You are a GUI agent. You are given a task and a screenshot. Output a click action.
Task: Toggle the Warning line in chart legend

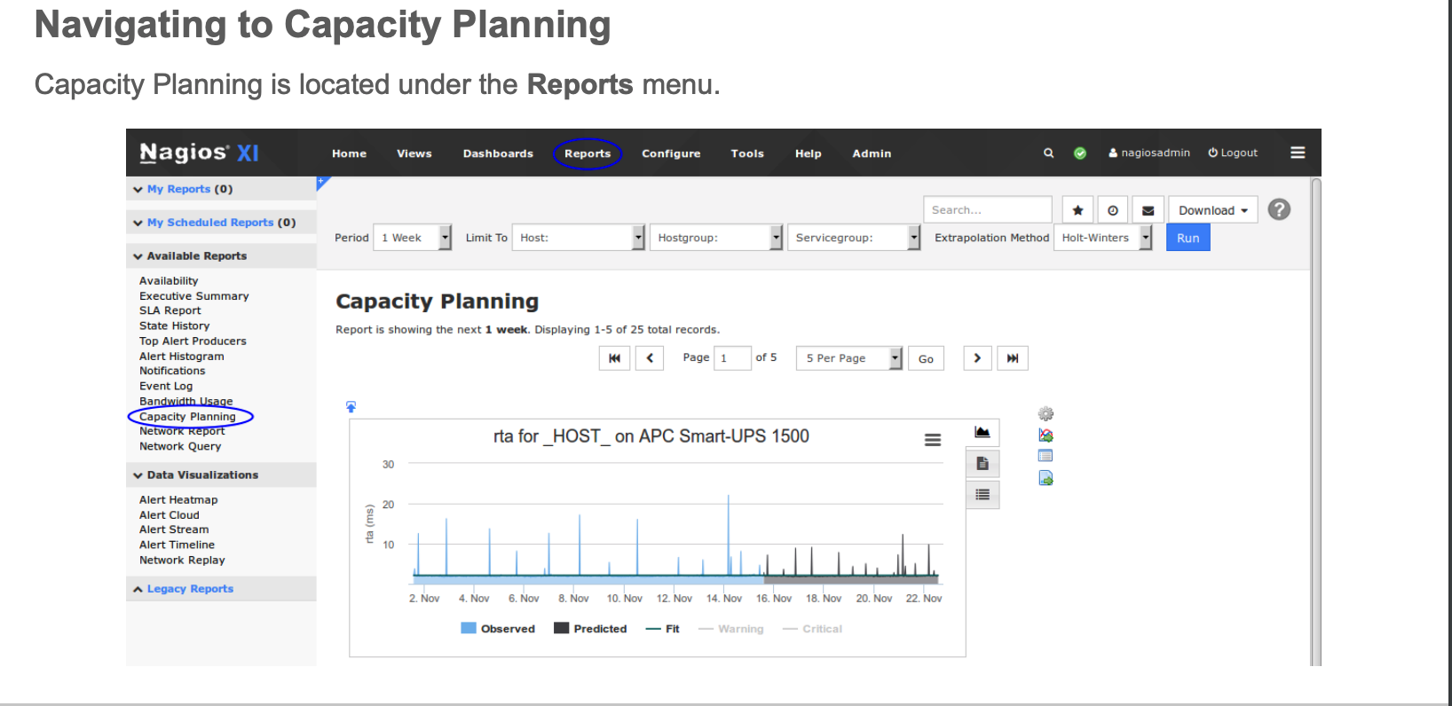[x=730, y=629]
